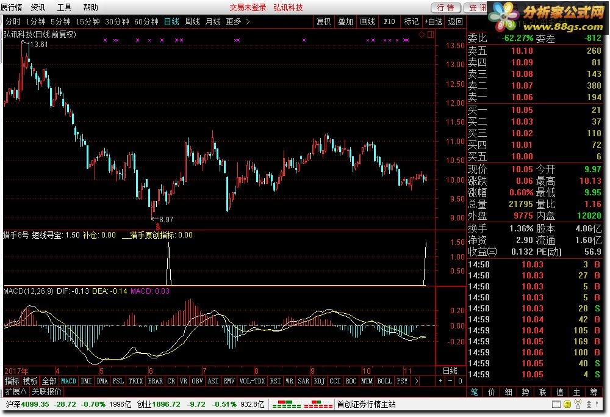Select MACD indicator tab
The height and width of the screenshot is (417, 610).
(x=68, y=381)
